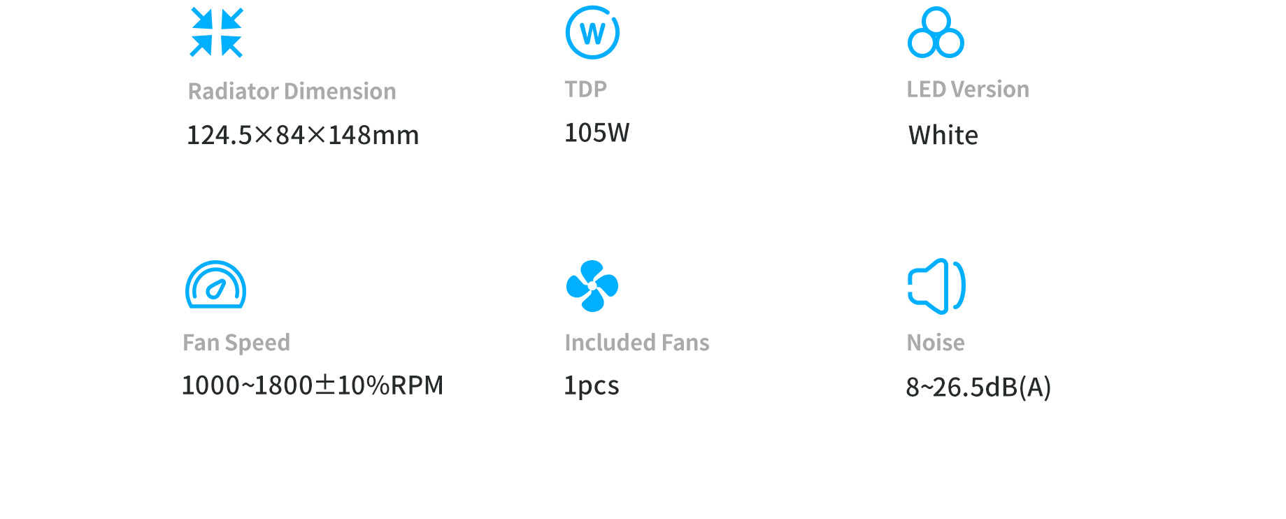Select the Radiator Dimension label
Screen dimensions: 1286x519
coord(292,91)
